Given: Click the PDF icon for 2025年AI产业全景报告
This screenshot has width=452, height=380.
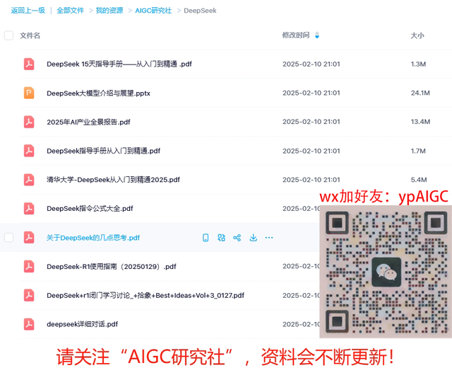Looking at the screenshot, I should pyautogui.click(x=29, y=122).
